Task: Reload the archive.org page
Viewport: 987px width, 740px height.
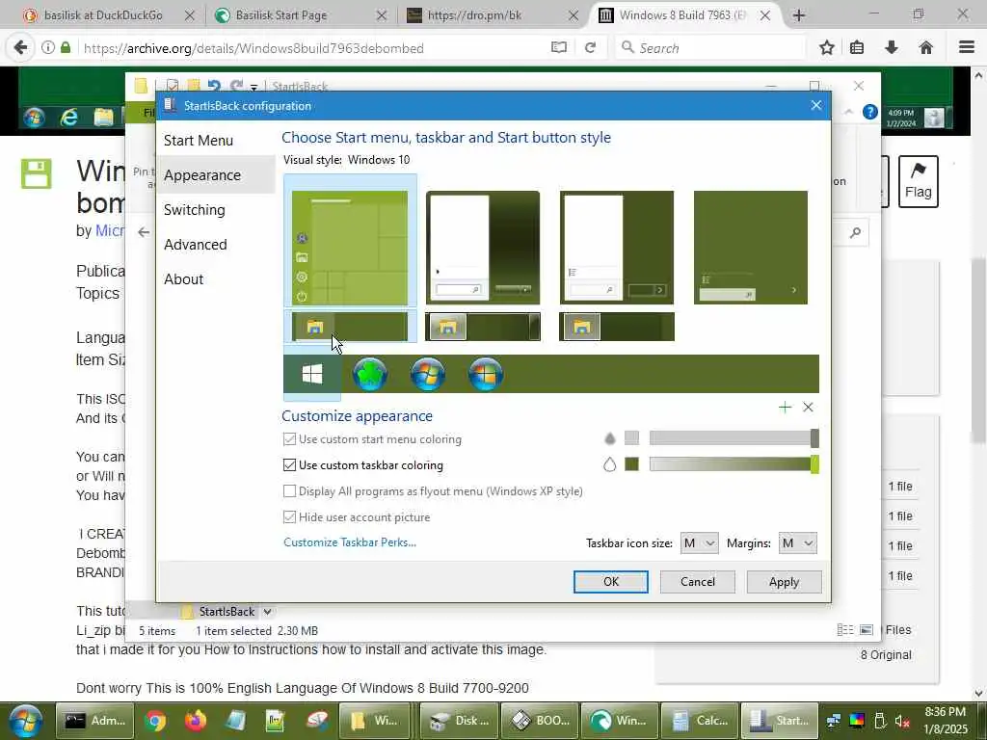Action: 591,47
